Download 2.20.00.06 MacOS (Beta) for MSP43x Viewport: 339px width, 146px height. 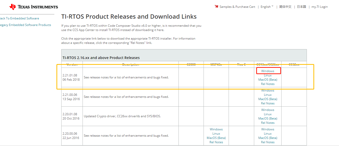pos(216,138)
